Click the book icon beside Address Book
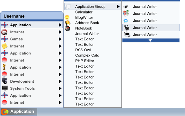Image resolution: width=185 pixels, height=116 pixels. tap(67, 23)
